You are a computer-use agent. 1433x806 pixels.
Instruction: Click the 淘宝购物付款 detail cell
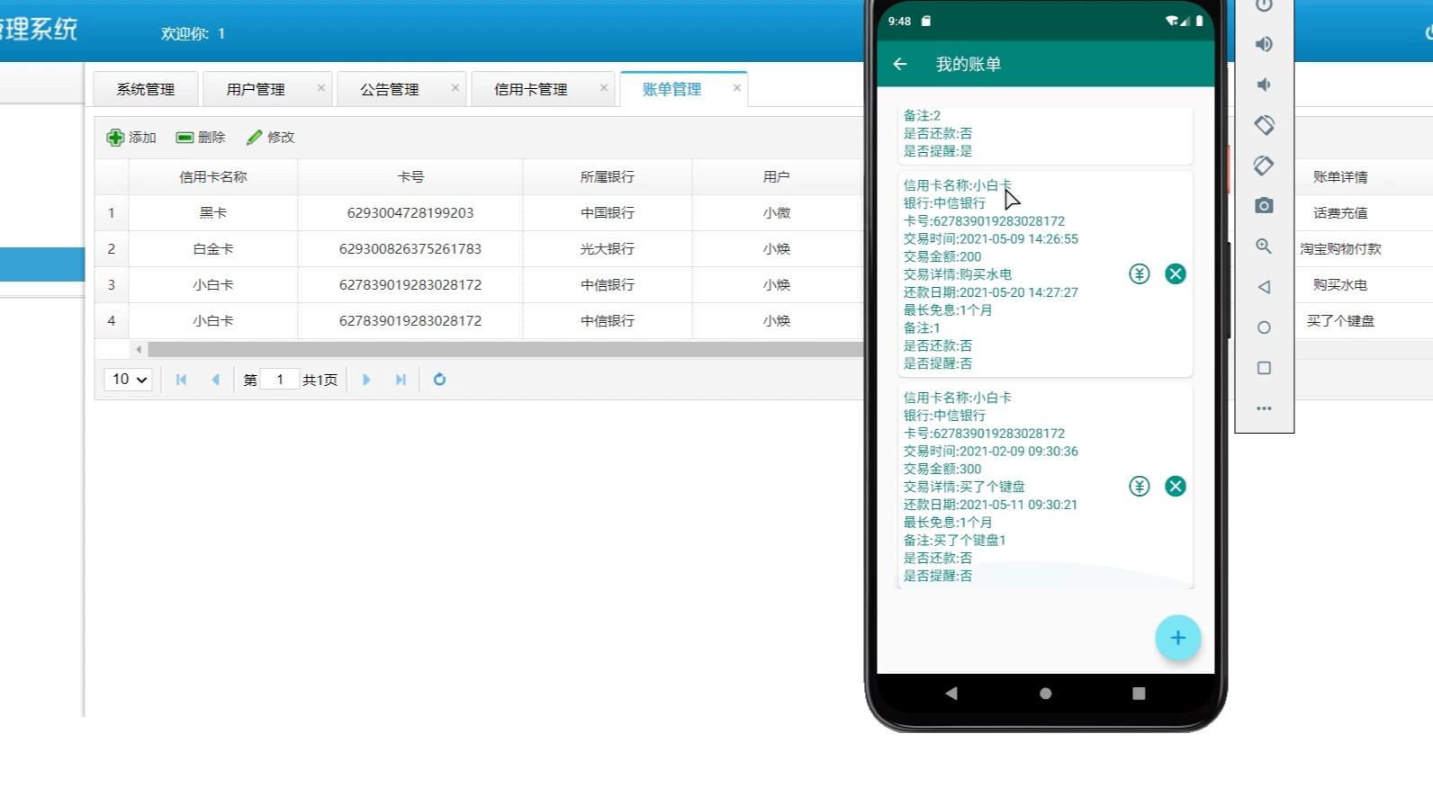point(1340,249)
